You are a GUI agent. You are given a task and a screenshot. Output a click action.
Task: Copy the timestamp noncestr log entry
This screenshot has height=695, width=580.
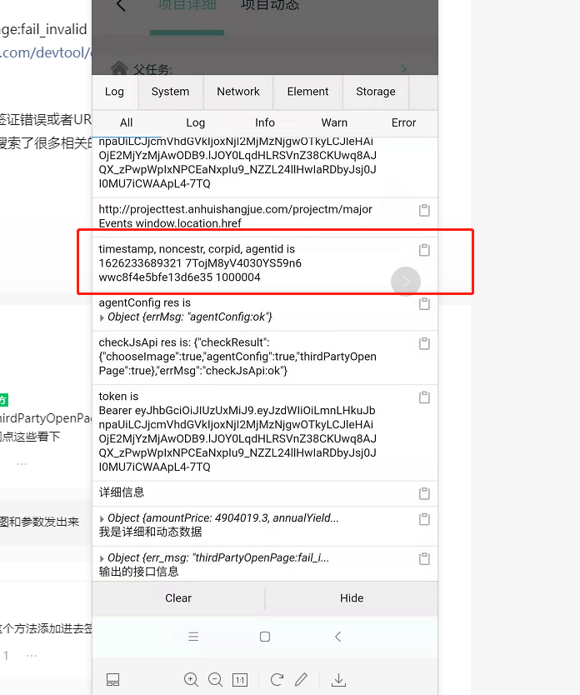pyautogui.click(x=424, y=250)
